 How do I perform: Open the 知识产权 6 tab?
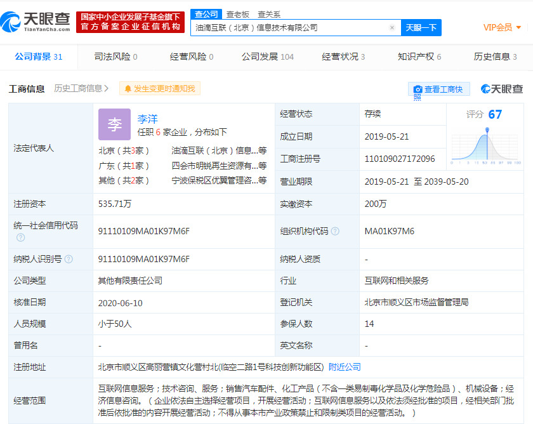click(419, 56)
